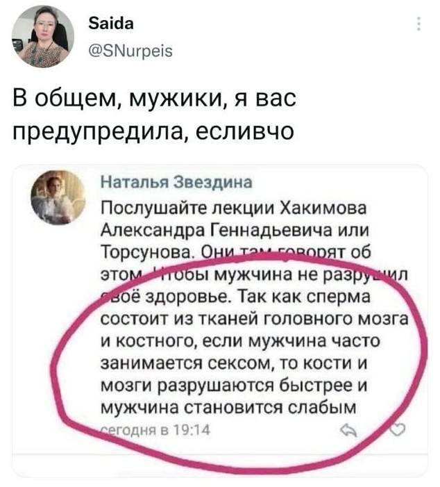Viewport: 440px width, 487px height.
Task: Open Наталья Звездина profile name link
Action: (x=176, y=182)
